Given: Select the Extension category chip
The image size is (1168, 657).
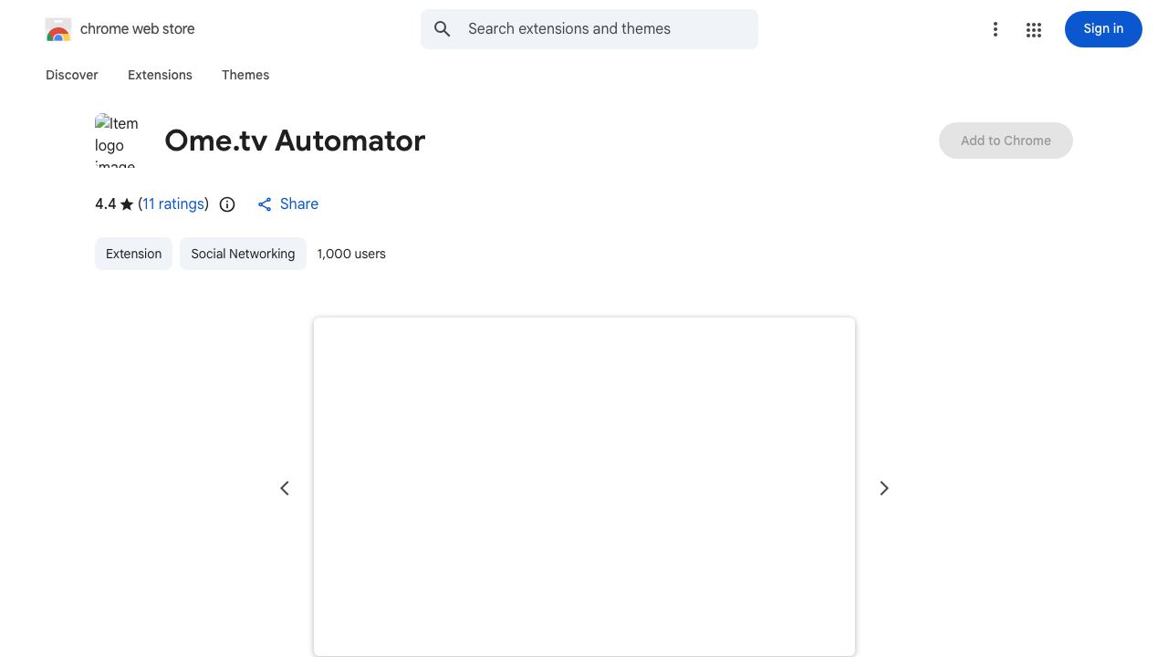Looking at the screenshot, I should click(x=133, y=254).
